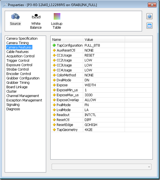The height and width of the screenshot is (180, 160).
Task: Open Exception Management category
Action: click(24, 100)
